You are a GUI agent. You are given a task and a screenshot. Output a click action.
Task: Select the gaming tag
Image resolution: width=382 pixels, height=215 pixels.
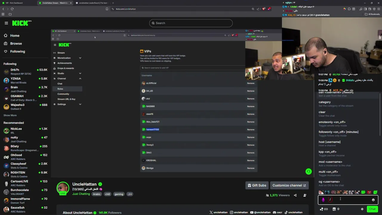119,194
